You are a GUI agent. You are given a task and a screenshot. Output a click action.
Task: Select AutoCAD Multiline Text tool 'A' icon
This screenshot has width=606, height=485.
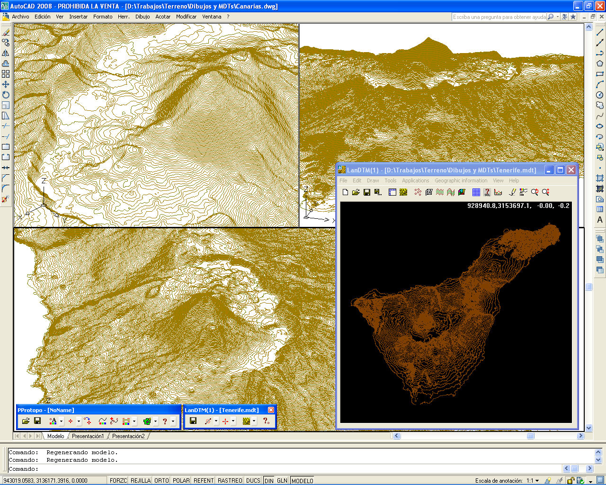(600, 220)
